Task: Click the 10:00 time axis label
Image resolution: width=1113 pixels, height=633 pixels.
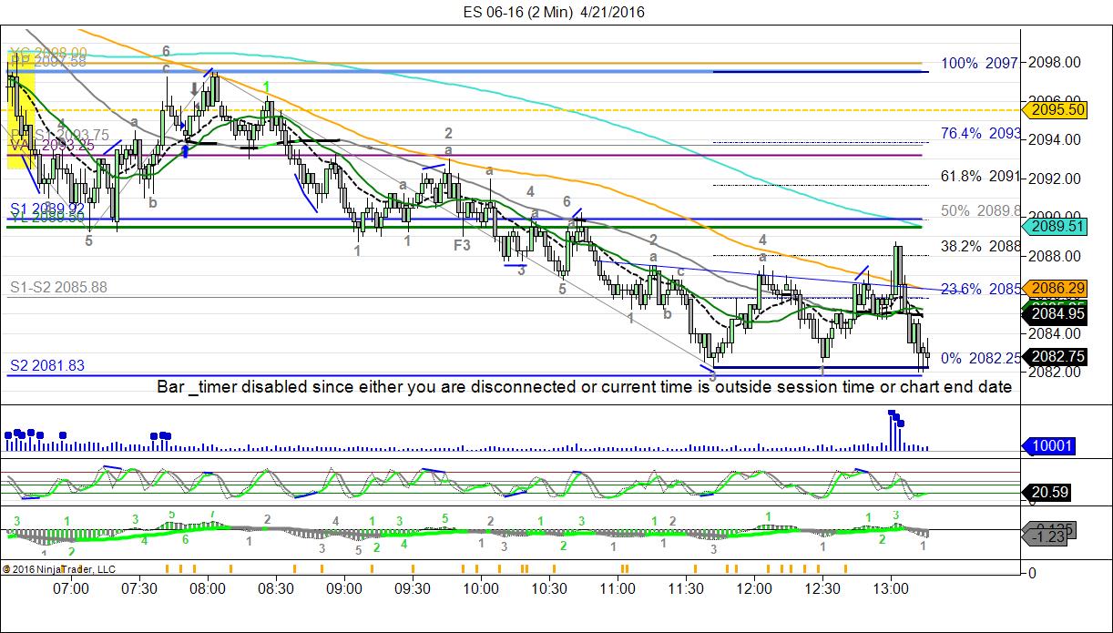Action: [x=481, y=588]
